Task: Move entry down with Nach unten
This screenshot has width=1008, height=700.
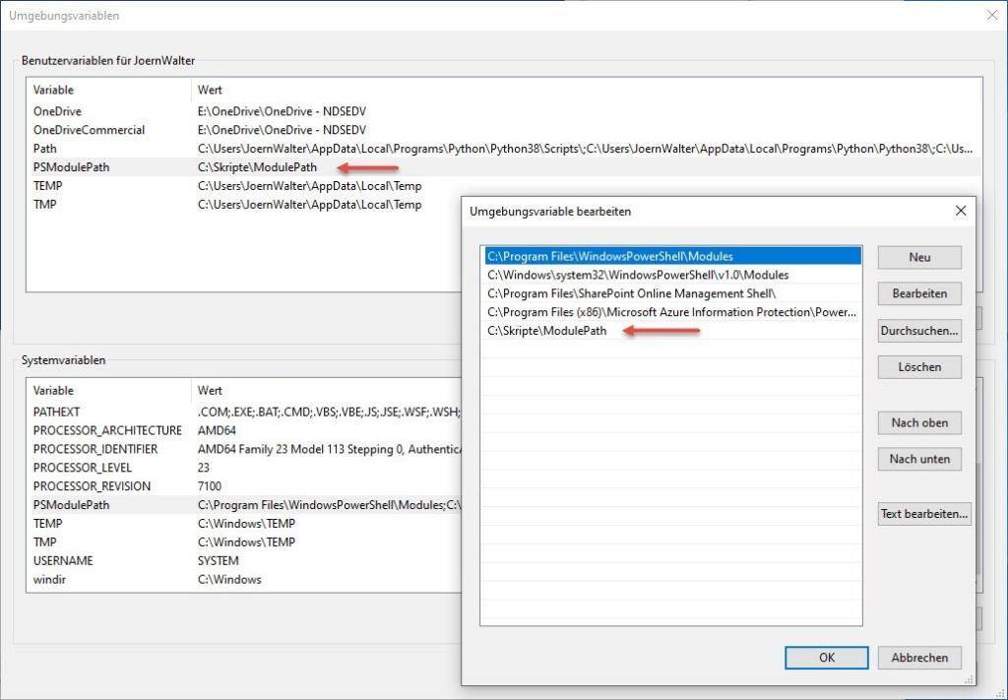Action: (x=918, y=459)
